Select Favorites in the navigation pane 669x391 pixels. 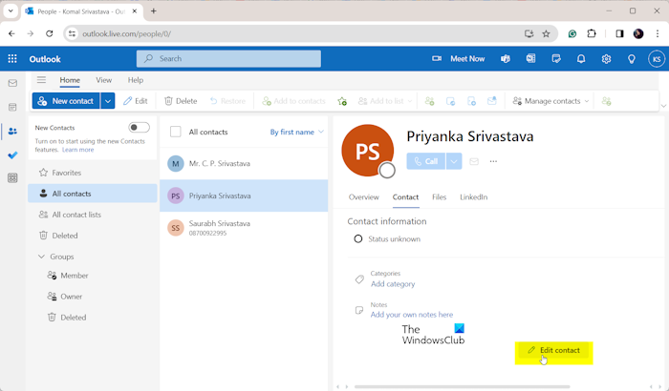tap(93, 173)
